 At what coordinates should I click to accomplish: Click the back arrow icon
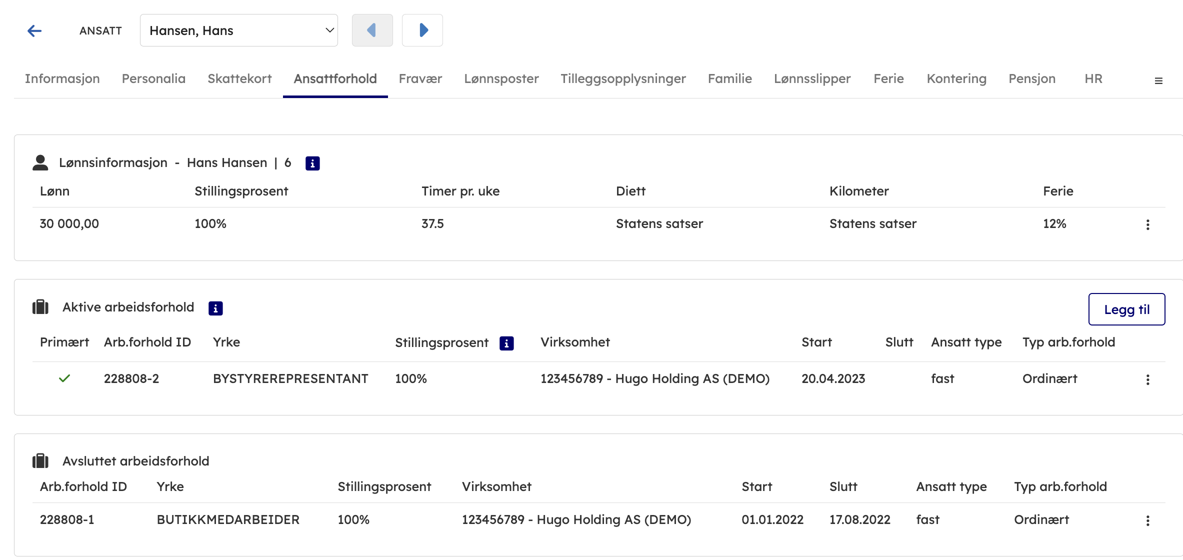[x=34, y=31]
